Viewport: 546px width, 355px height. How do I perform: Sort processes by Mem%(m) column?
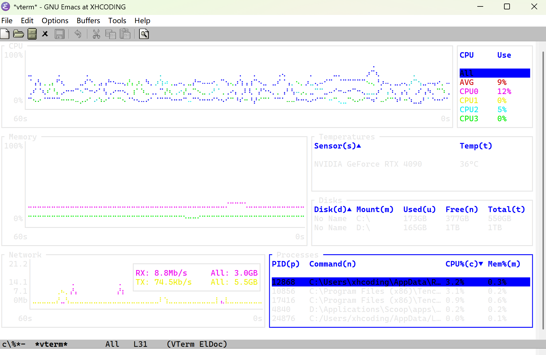[x=504, y=264]
